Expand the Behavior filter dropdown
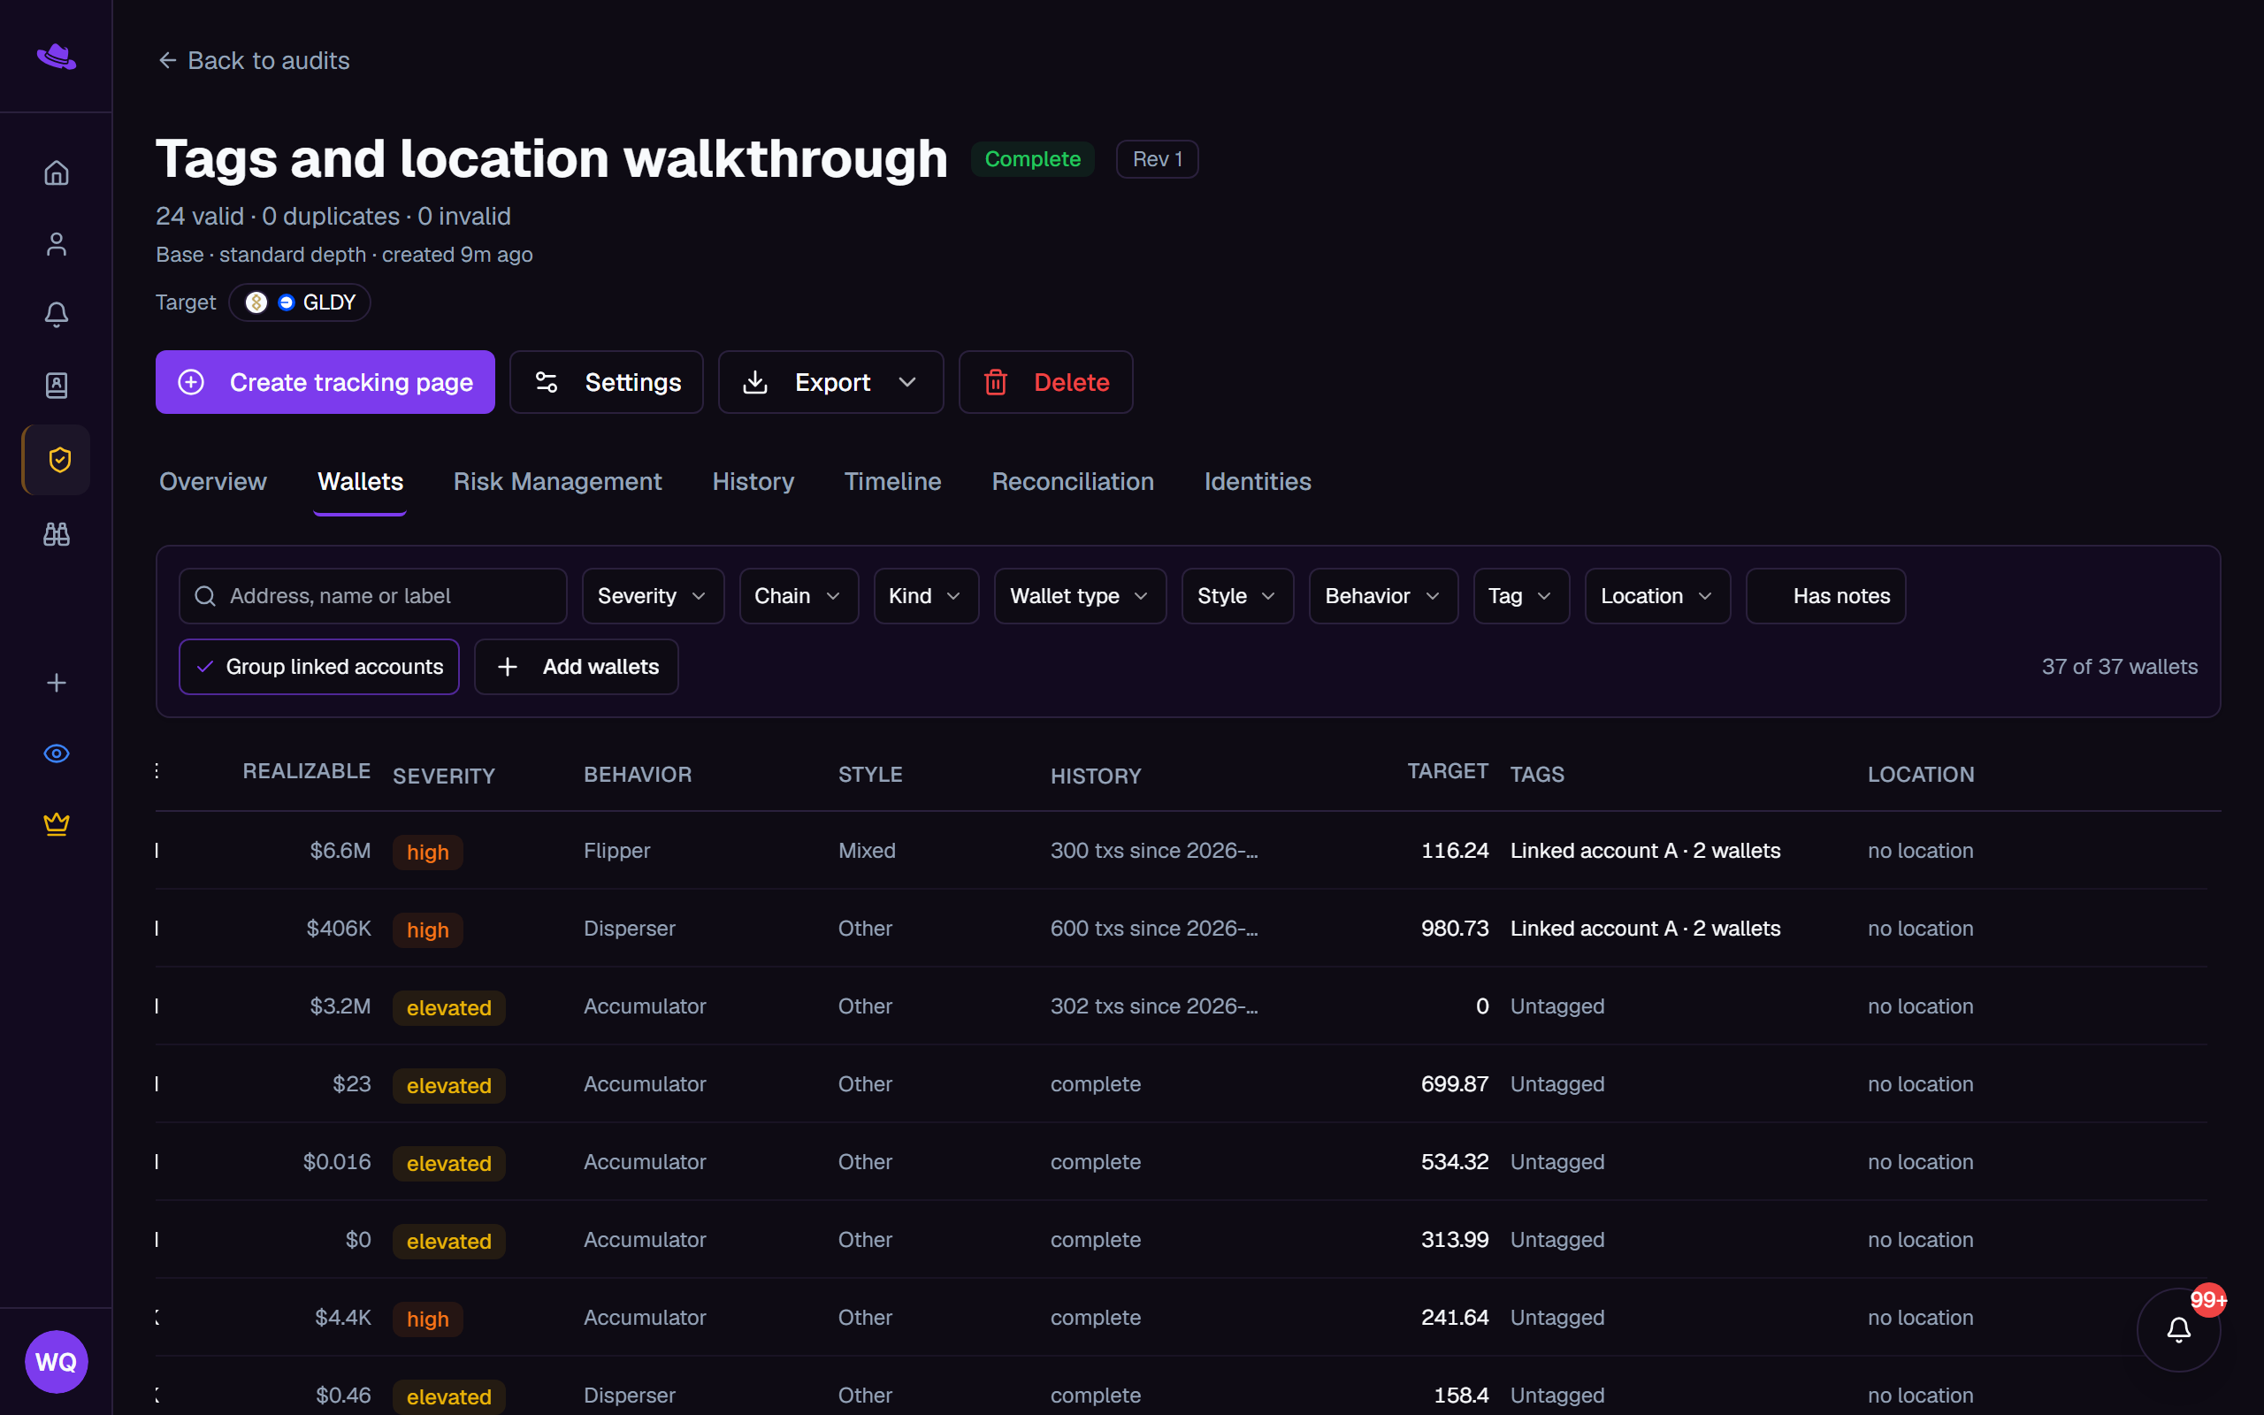Screen dimensions: 2264x1415 (1384, 596)
